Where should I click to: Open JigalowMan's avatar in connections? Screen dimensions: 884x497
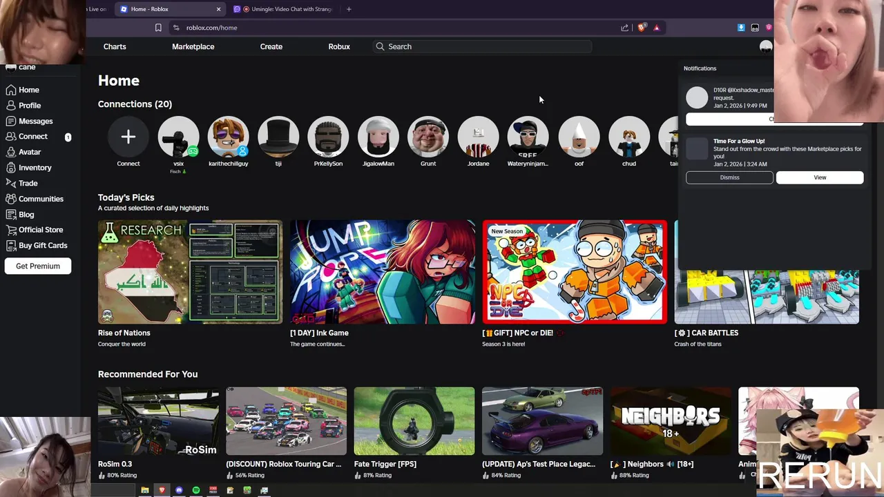(x=378, y=137)
